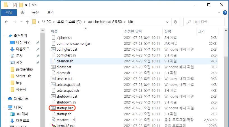Switch to the 공유 ribbon tab
229x127 pixels.
point(36,13)
